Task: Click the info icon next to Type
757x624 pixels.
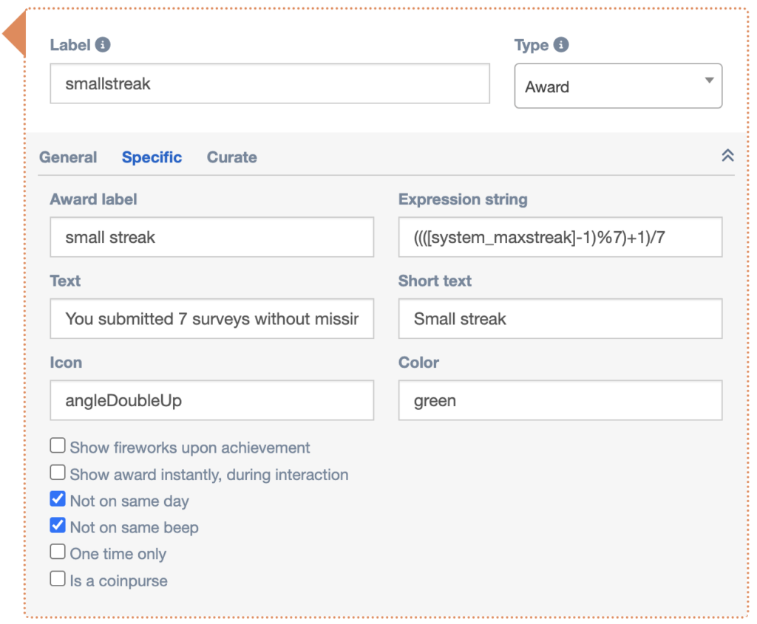Action: pyautogui.click(x=561, y=45)
